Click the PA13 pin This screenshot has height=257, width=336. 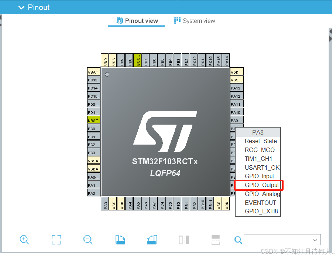(237, 88)
